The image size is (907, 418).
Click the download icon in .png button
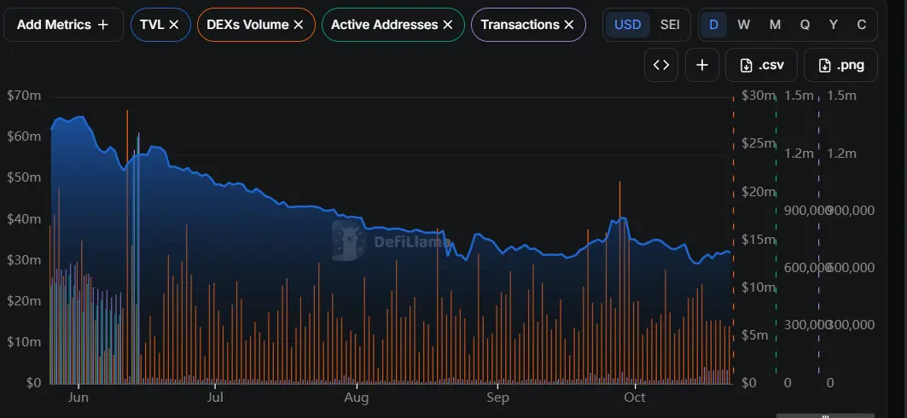(x=825, y=66)
